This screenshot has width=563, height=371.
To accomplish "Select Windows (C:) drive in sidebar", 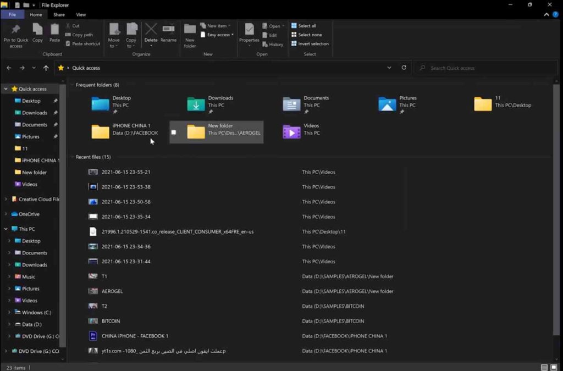I will pyautogui.click(x=32, y=313).
